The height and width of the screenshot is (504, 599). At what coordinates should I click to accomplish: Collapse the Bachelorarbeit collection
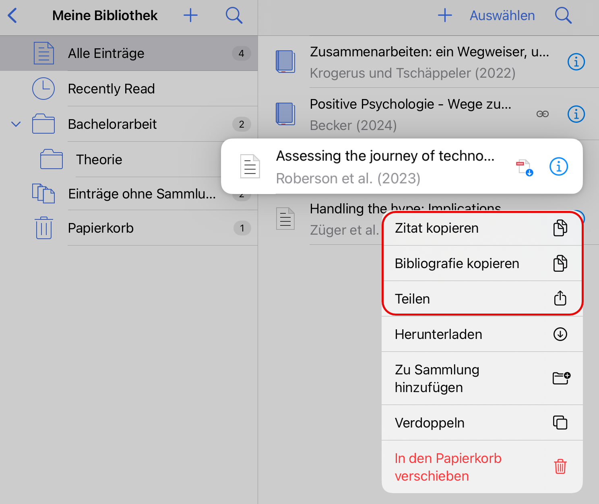[x=16, y=124]
